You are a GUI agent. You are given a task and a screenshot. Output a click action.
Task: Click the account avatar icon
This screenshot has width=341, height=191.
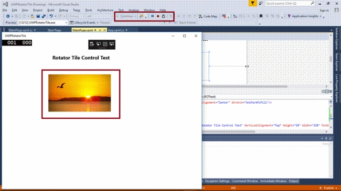(x=336, y=10)
